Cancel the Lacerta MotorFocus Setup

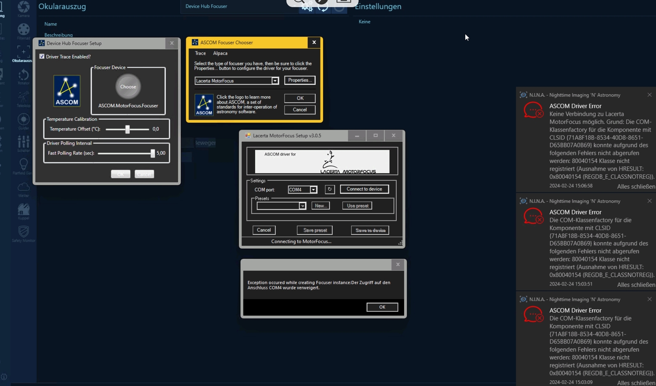point(264,230)
